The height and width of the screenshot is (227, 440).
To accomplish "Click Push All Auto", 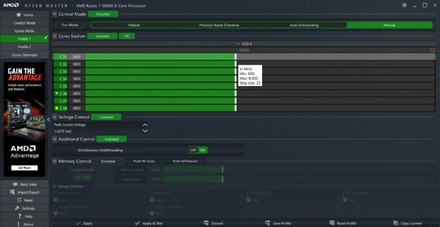I will click(144, 161).
